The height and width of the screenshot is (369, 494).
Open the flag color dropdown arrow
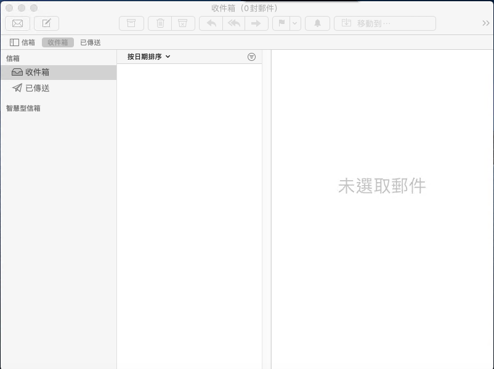coord(295,23)
